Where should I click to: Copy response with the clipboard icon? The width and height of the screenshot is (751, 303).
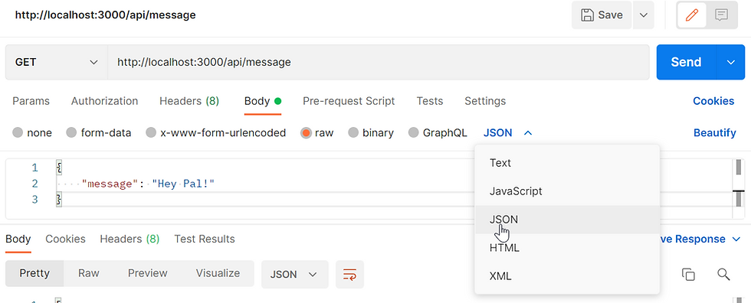(688, 275)
